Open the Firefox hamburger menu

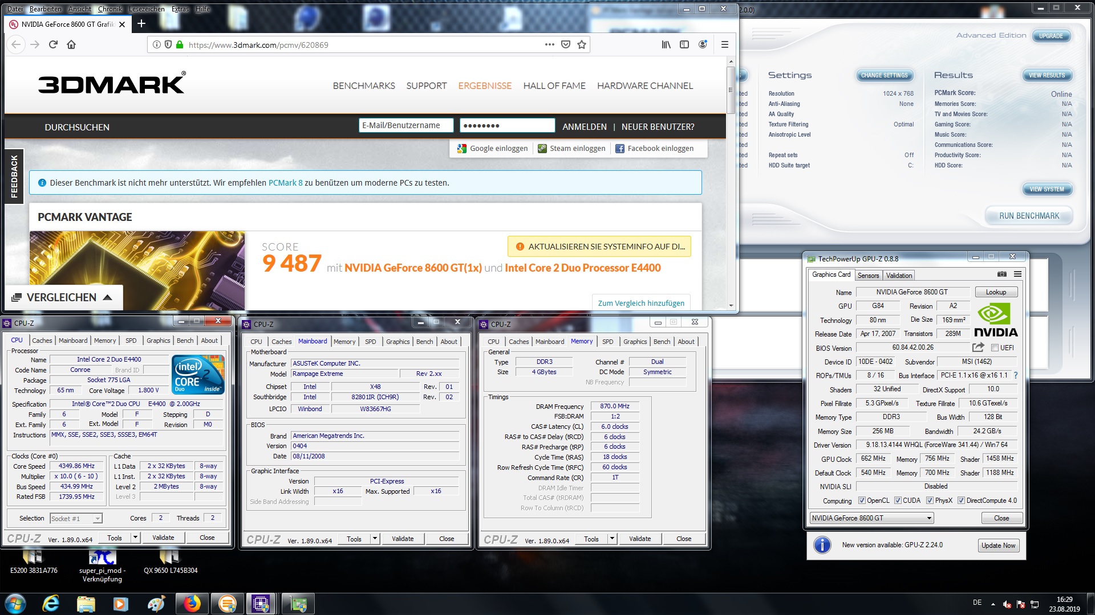pos(725,44)
